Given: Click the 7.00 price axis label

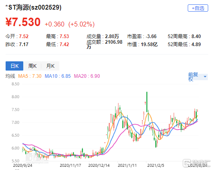Looking at the screenshot, I should point(15,122).
